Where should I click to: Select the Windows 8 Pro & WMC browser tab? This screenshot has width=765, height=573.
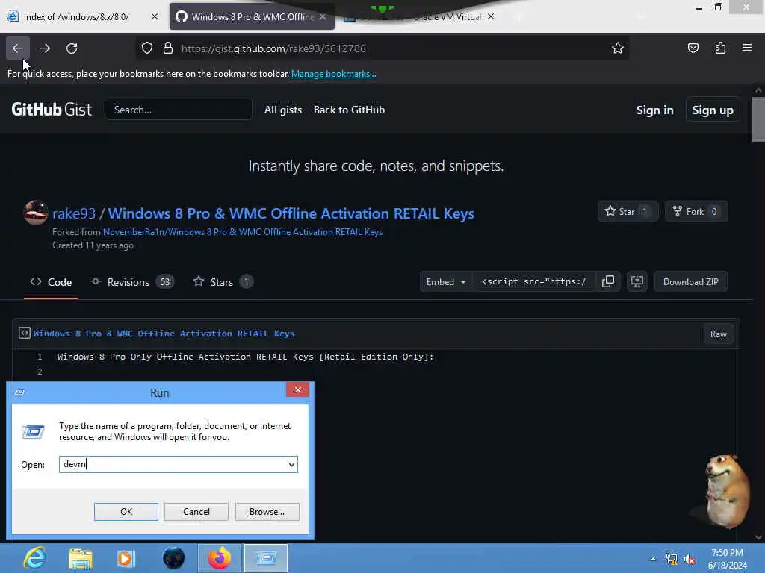pos(245,16)
